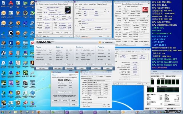Click the Close button in GPU-Z
This screenshot has height=114, width=183.
click(x=146, y=45)
